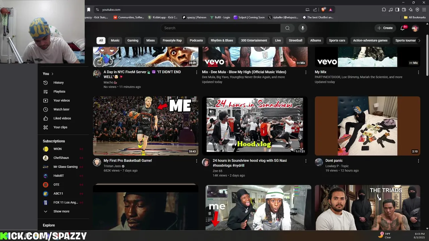Open the account avatar menu

tap(415, 28)
